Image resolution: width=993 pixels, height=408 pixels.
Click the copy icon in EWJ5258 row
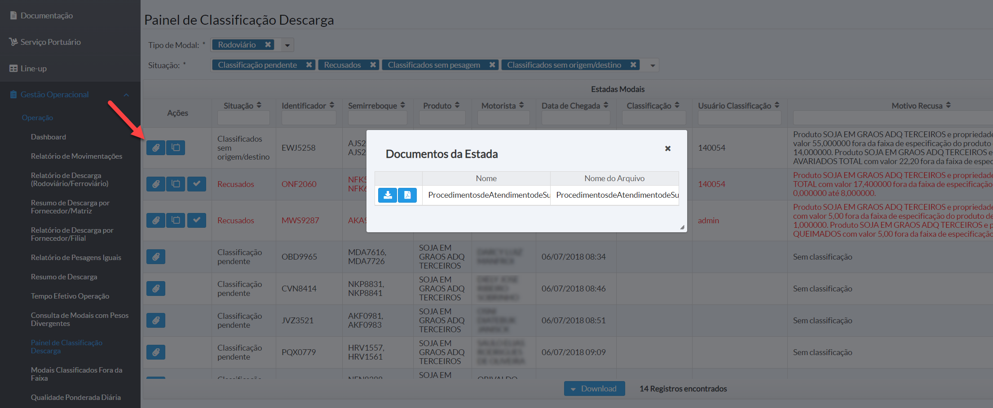pos(176,148)
